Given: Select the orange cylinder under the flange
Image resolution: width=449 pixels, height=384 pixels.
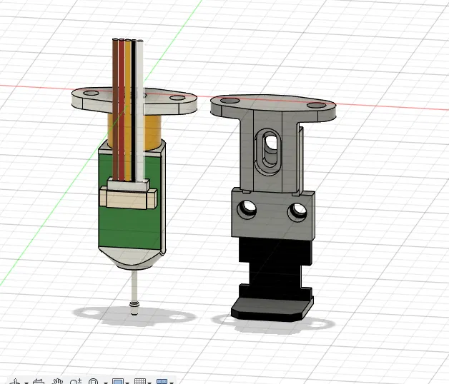Looking at the screenshot, I should click(x=152, y=131).
